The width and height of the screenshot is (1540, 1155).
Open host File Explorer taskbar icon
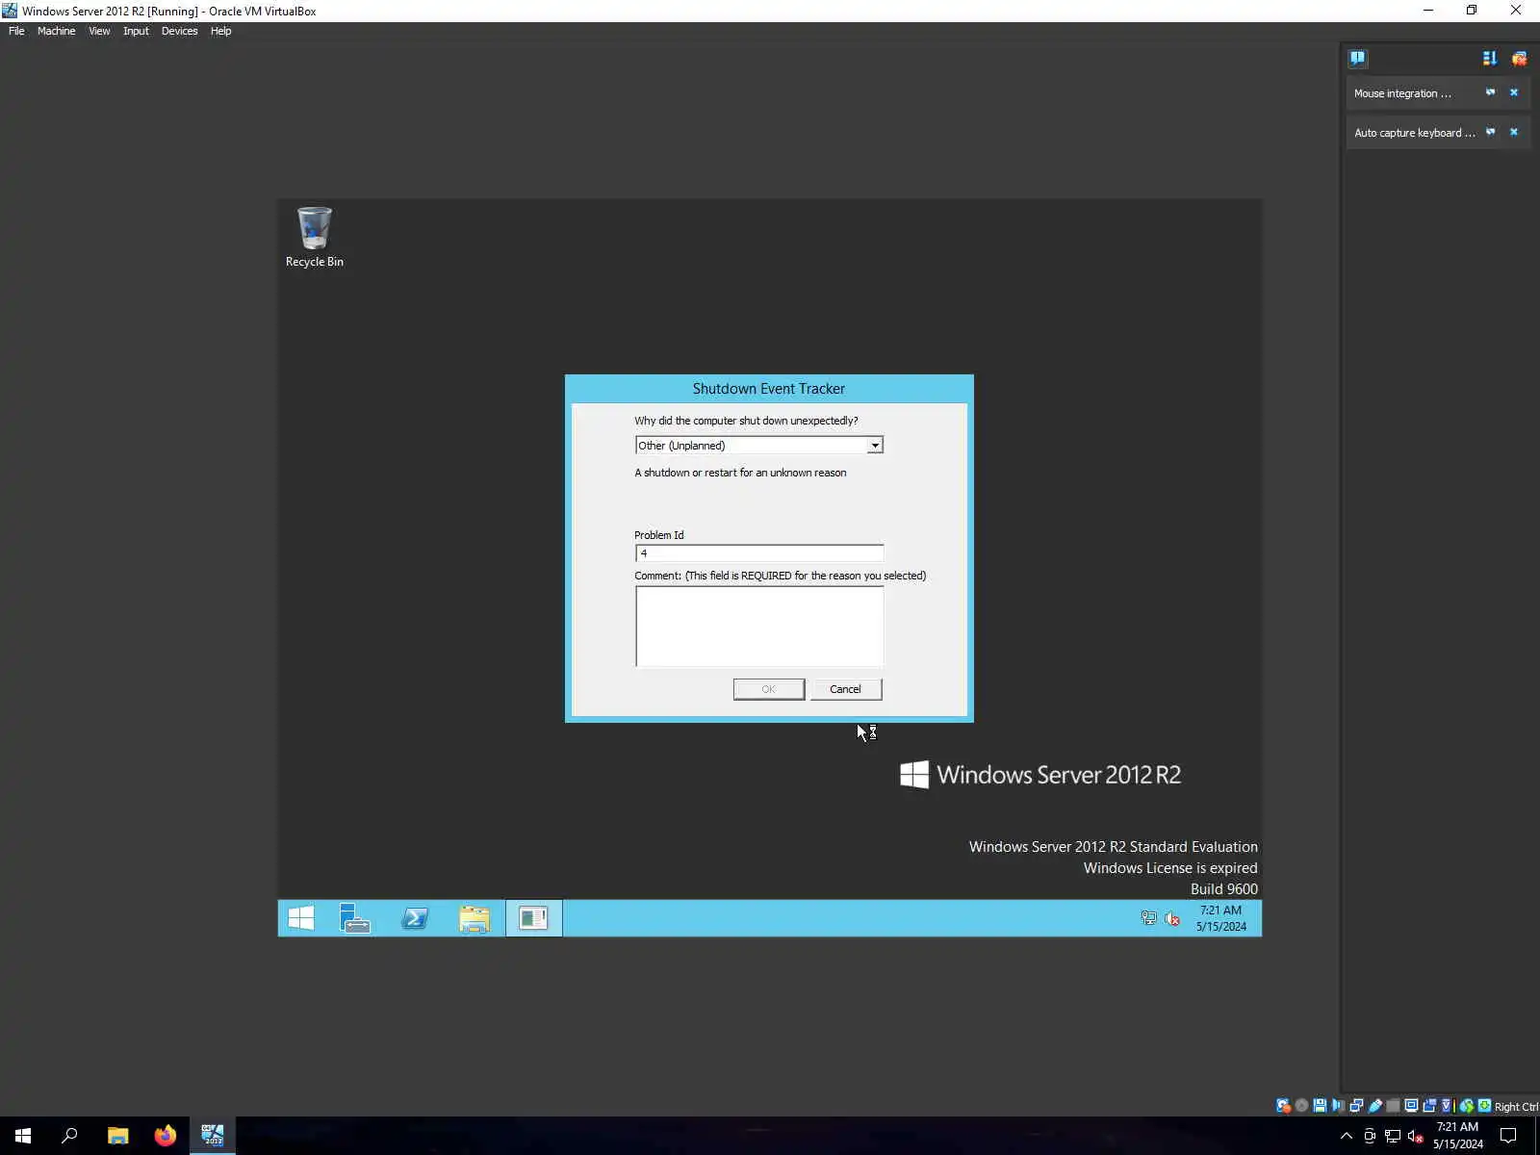117,1136
